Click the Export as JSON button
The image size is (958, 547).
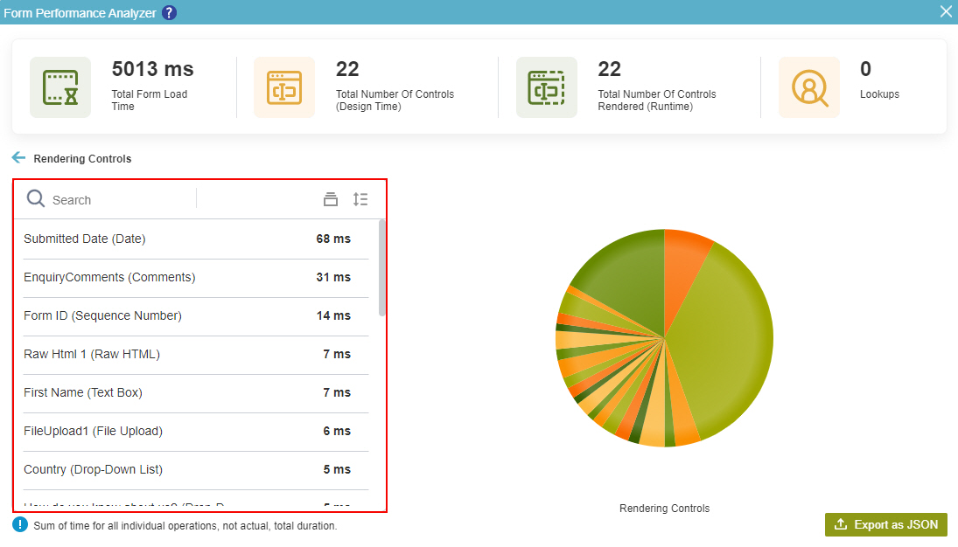coord(886,524)
